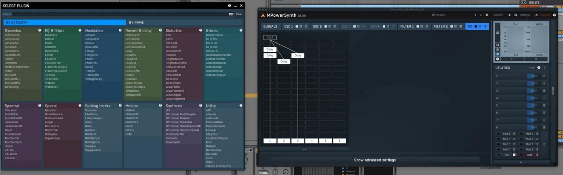563x175 pixels.
Task: Select the BY CATEGORY tab
Action: click(x=65, y=22)
